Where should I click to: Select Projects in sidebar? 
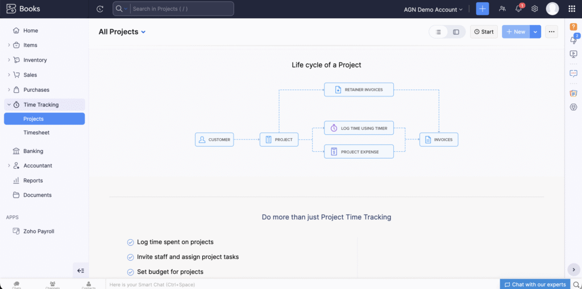[44, 119]
